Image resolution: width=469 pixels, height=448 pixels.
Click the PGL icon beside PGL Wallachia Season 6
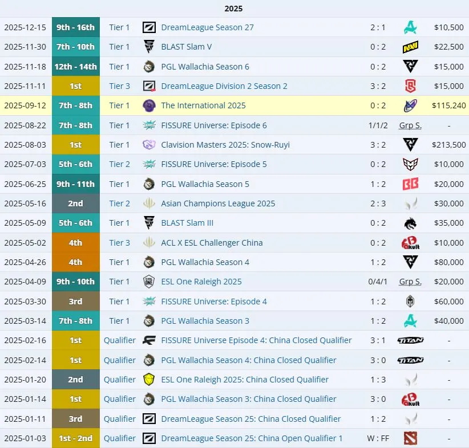tap(149, 67)
